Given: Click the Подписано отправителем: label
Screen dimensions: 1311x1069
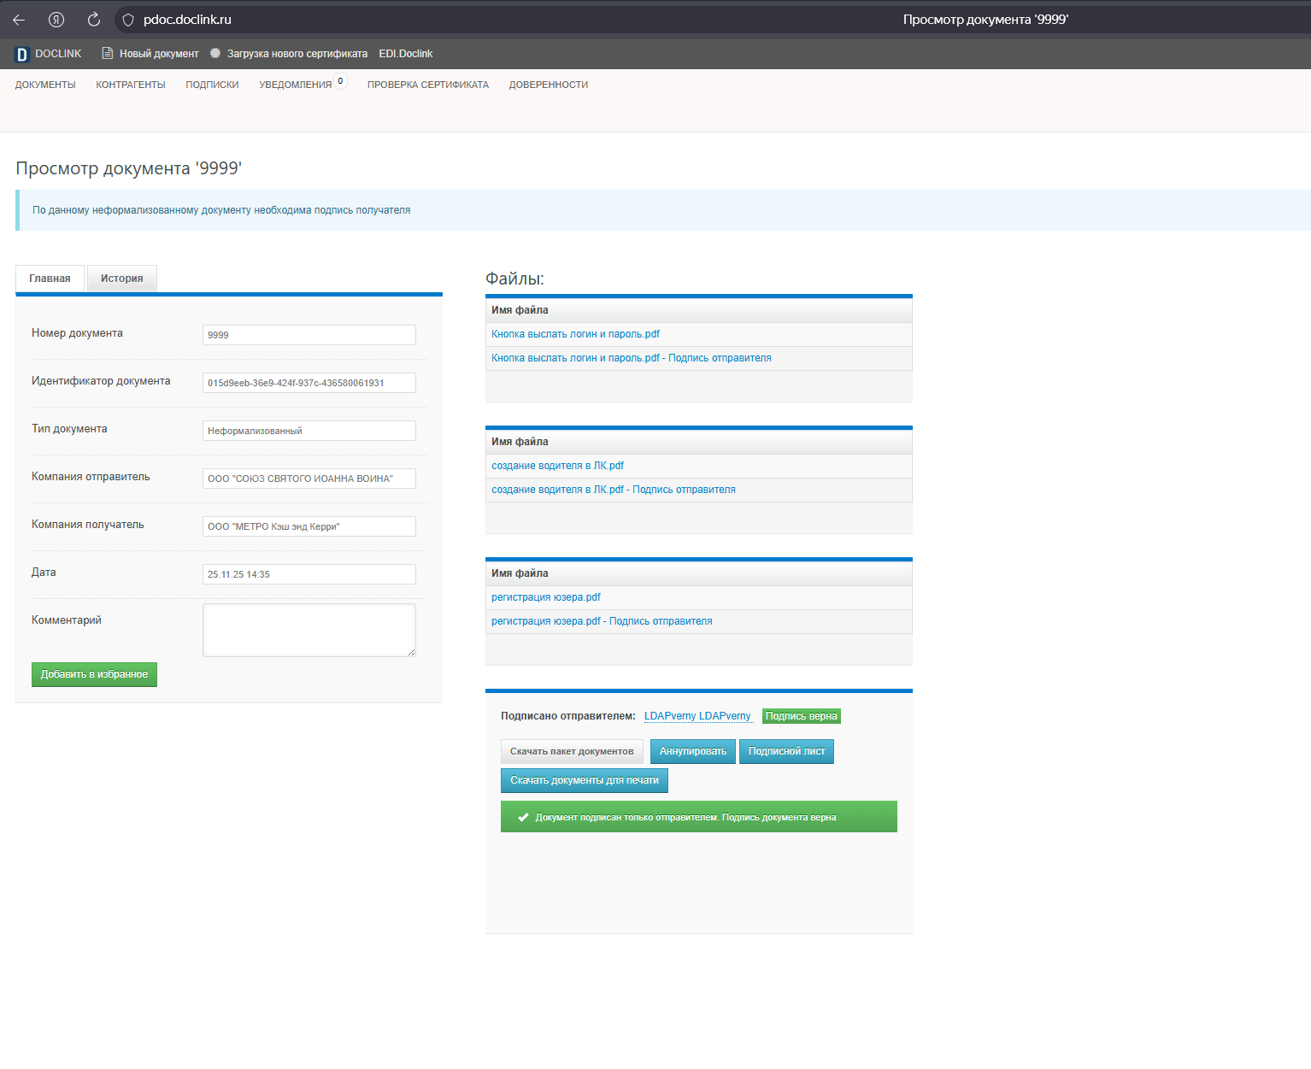Looking at the screenshot, I should tap(568, 716).
